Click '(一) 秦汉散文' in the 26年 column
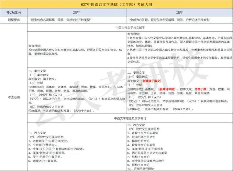Screen dimensions: 233x171 coord(138,77)
